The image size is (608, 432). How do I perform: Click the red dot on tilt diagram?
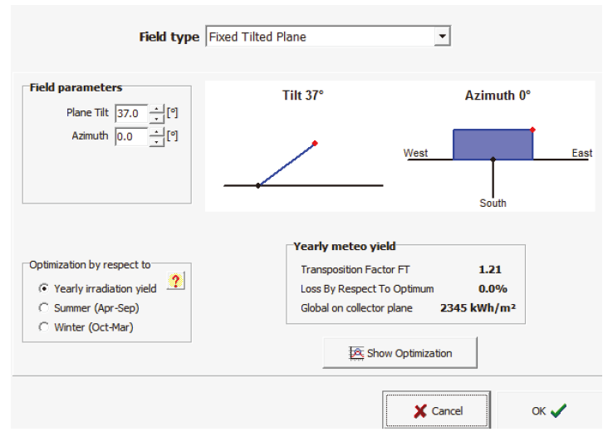[x=315, y=144]
